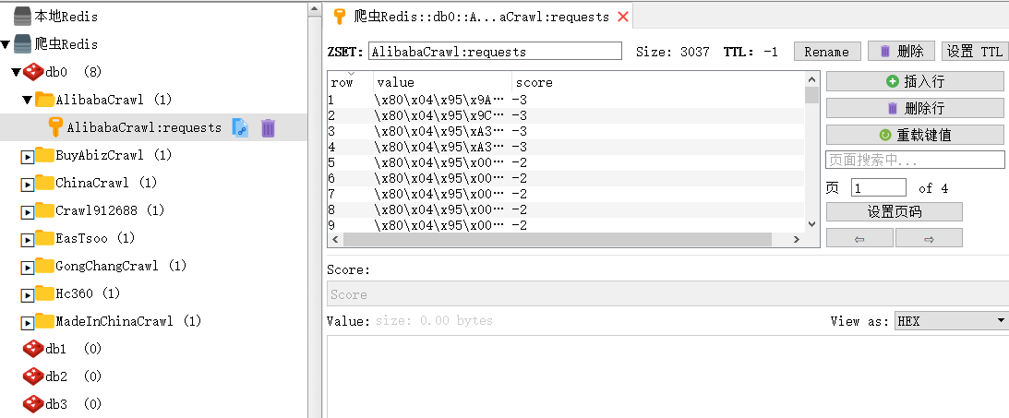Click the score column header
The image size is (1009, 418).
(x=657, y=82)
